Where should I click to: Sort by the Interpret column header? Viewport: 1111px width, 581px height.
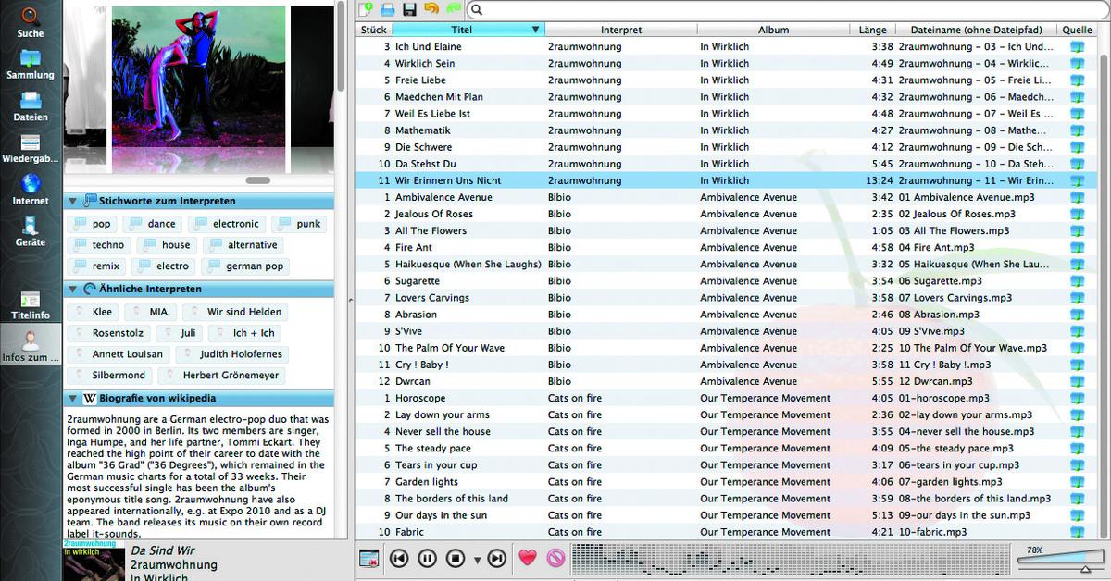coord(620,30)
